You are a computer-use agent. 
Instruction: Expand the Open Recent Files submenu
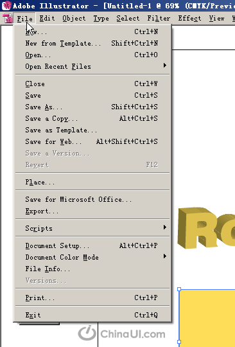(92, 66)
